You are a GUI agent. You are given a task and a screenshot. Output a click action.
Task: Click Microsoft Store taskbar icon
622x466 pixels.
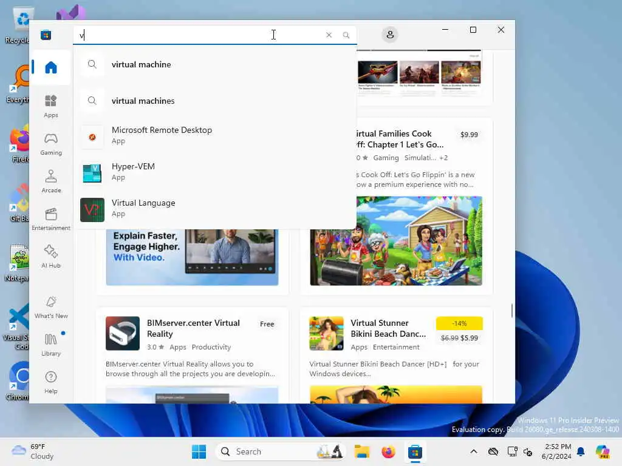pyautogui.click(x=415, y=451)
